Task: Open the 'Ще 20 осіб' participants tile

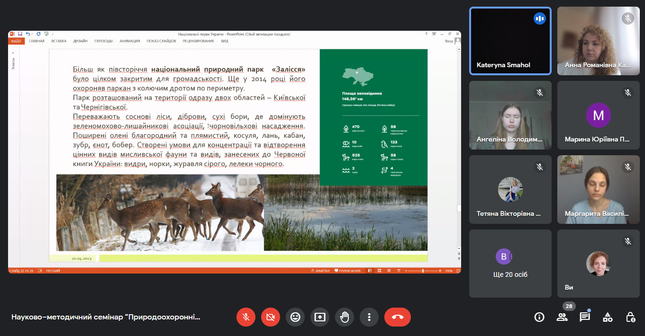Action: pos(510,263)
